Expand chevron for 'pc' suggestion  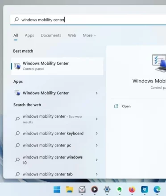tap(97, 145)
